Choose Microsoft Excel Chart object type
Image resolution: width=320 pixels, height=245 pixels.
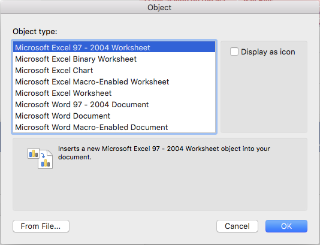click(114, 70)
